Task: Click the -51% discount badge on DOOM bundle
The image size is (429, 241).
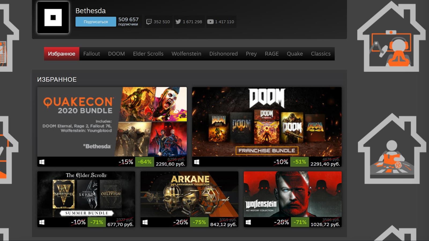Action: pyautogui.click(x=299, y=162)
